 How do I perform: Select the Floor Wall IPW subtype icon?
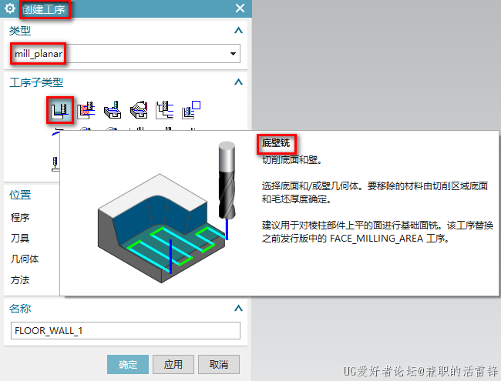[86, 110]
